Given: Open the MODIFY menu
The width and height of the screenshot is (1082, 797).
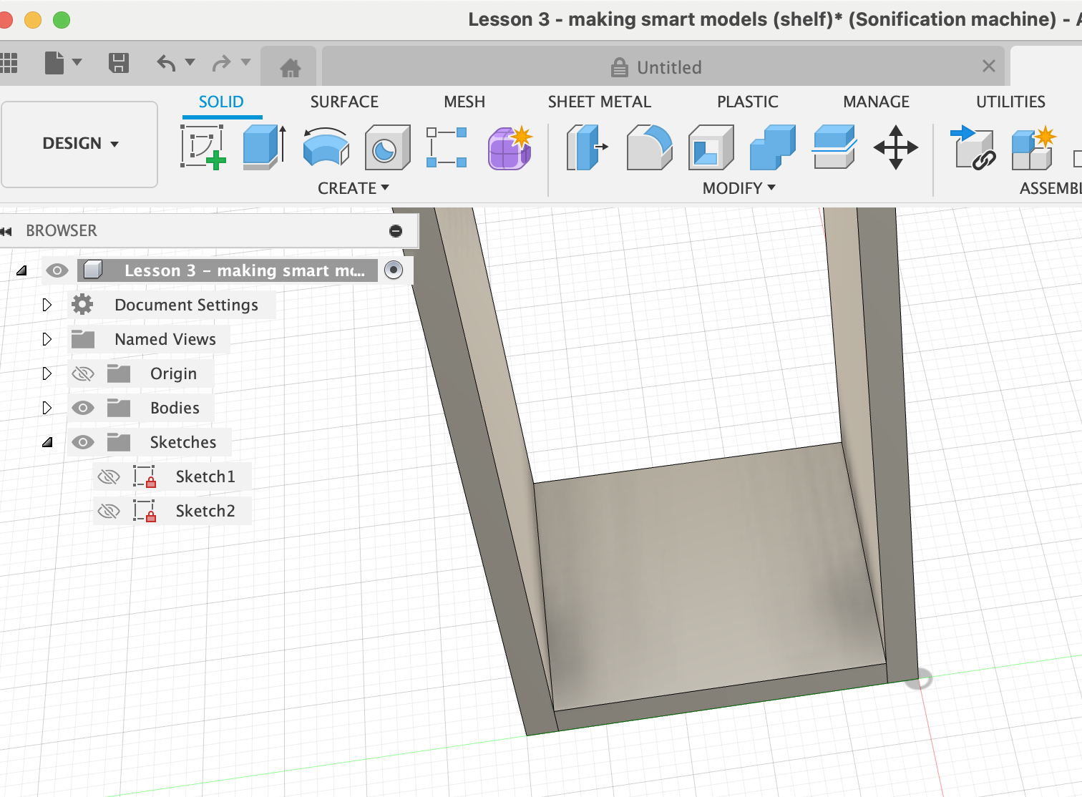Looking at the screenshot, I should pyautogui.click(x=739, y=188).
